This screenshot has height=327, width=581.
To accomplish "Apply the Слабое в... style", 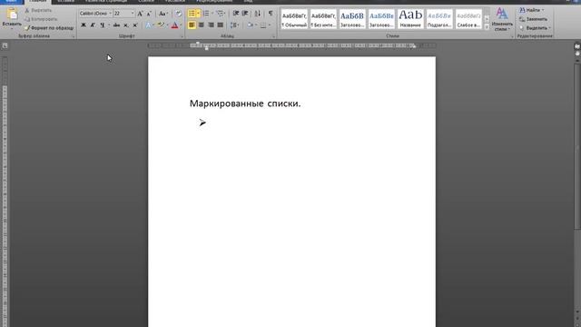I will tap(468, 19).
